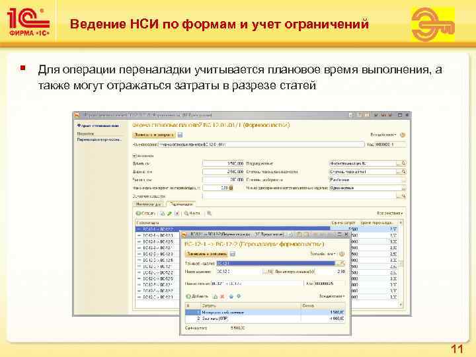This screenshot has width=476, height=357.
Task: Expand the Состояние dropdown (Рабочее)
Action: pos(403,180)
